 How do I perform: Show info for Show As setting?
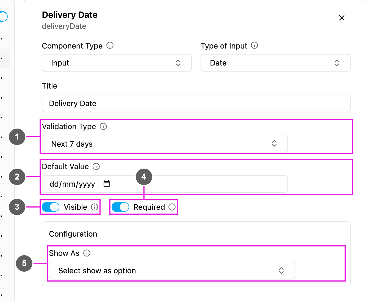click(87, 253)
